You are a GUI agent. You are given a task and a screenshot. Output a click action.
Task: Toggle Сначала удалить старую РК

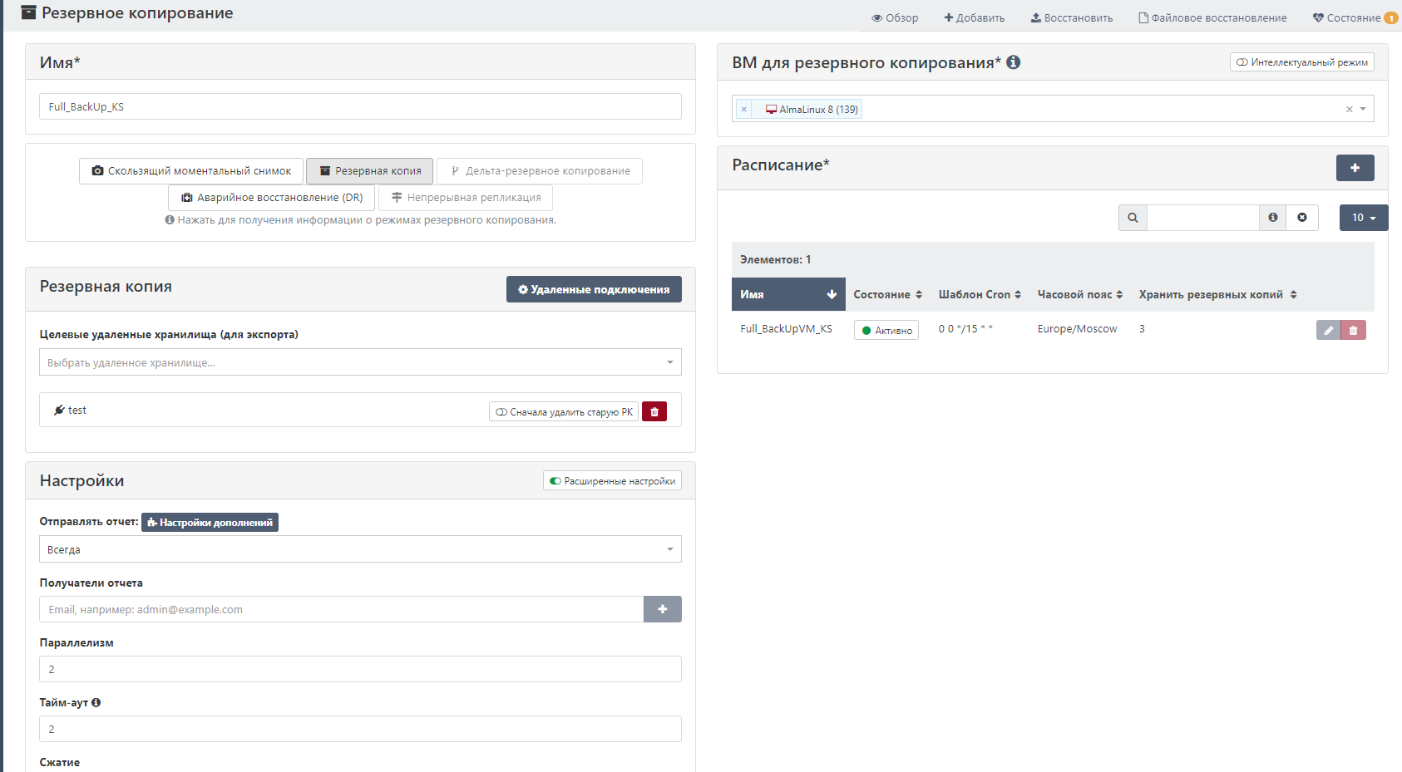564,411
